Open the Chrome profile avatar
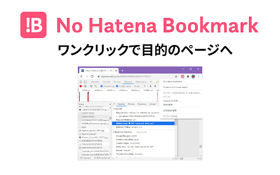The height and width of the screenshot is (175, 280). point(193,77)
